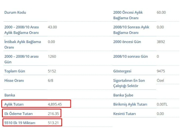Click the Göstergesi value 9475

coord(161,71)
